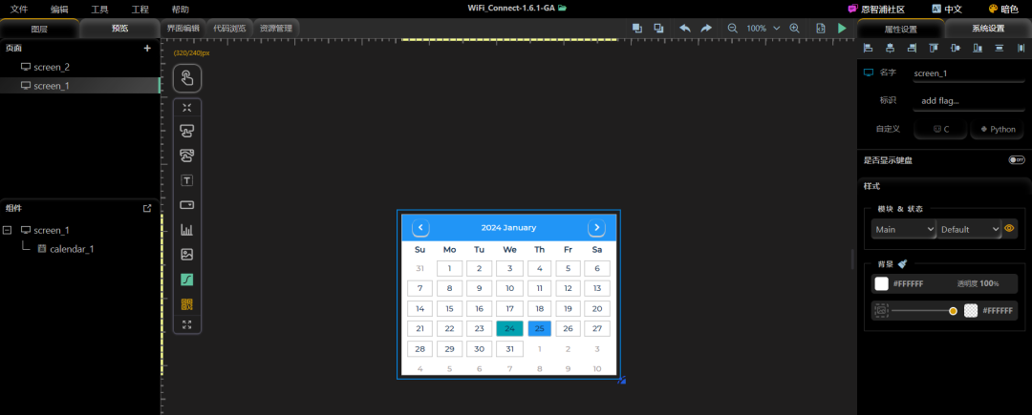The height and width of the screenshot is (415, 1032).
Task: Switch language with 中文 button
Action: click(947, 10)
